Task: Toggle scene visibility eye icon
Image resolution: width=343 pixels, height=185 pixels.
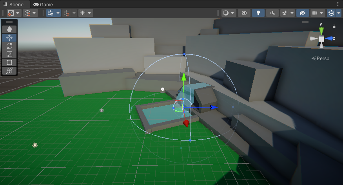Action: click(302, 13)
